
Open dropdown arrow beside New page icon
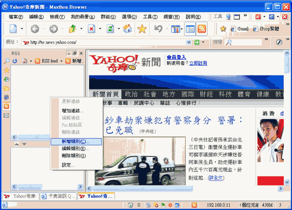click(x=22, y=29)
